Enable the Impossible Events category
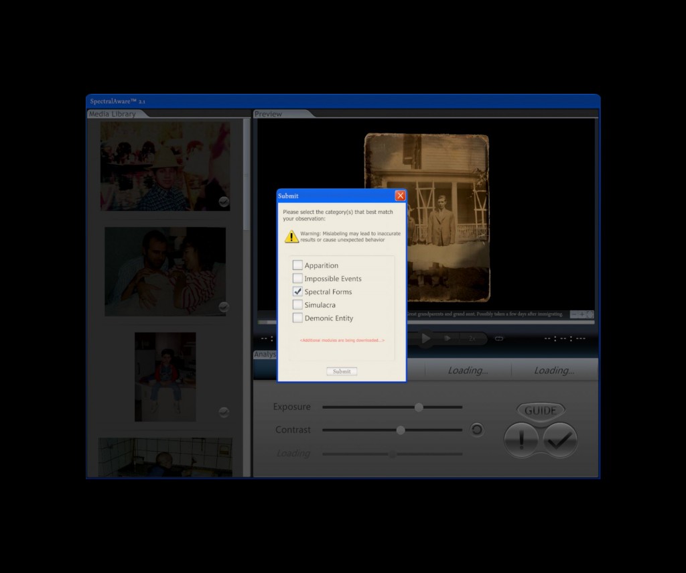 pos(297,279)
